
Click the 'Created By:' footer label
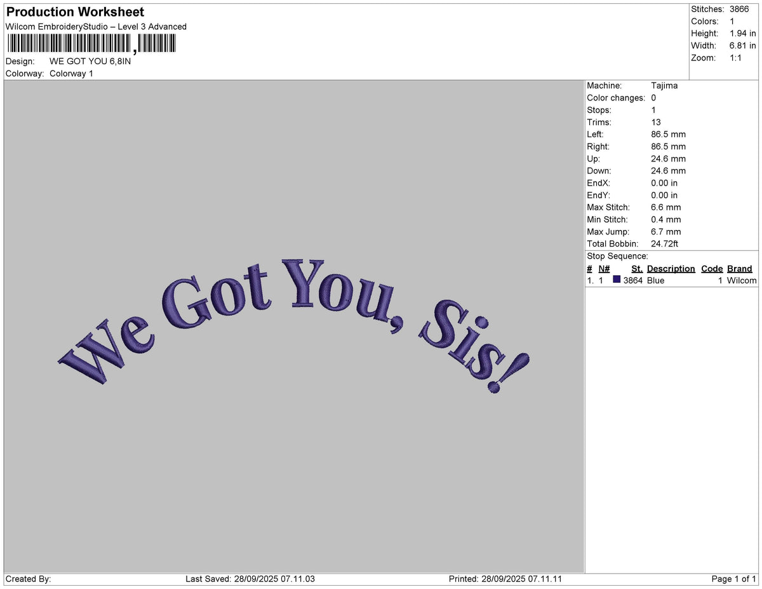coord(28,579)
